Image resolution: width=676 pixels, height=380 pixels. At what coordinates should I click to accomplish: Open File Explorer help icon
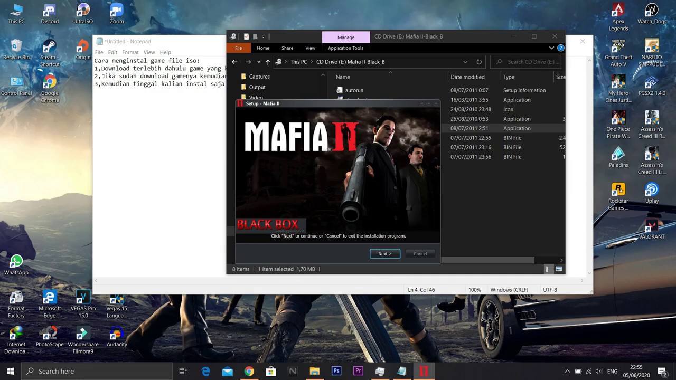(x=560, y=48)
